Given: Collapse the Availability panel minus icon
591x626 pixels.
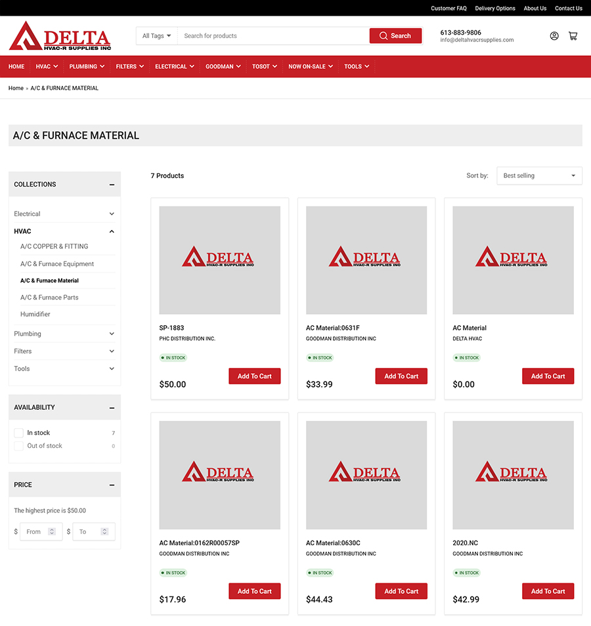Looking at the screenshot, I should 112,408.
